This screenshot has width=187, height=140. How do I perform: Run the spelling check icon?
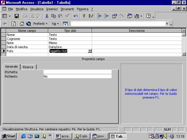pyautogui.click(x=39, y=16)
